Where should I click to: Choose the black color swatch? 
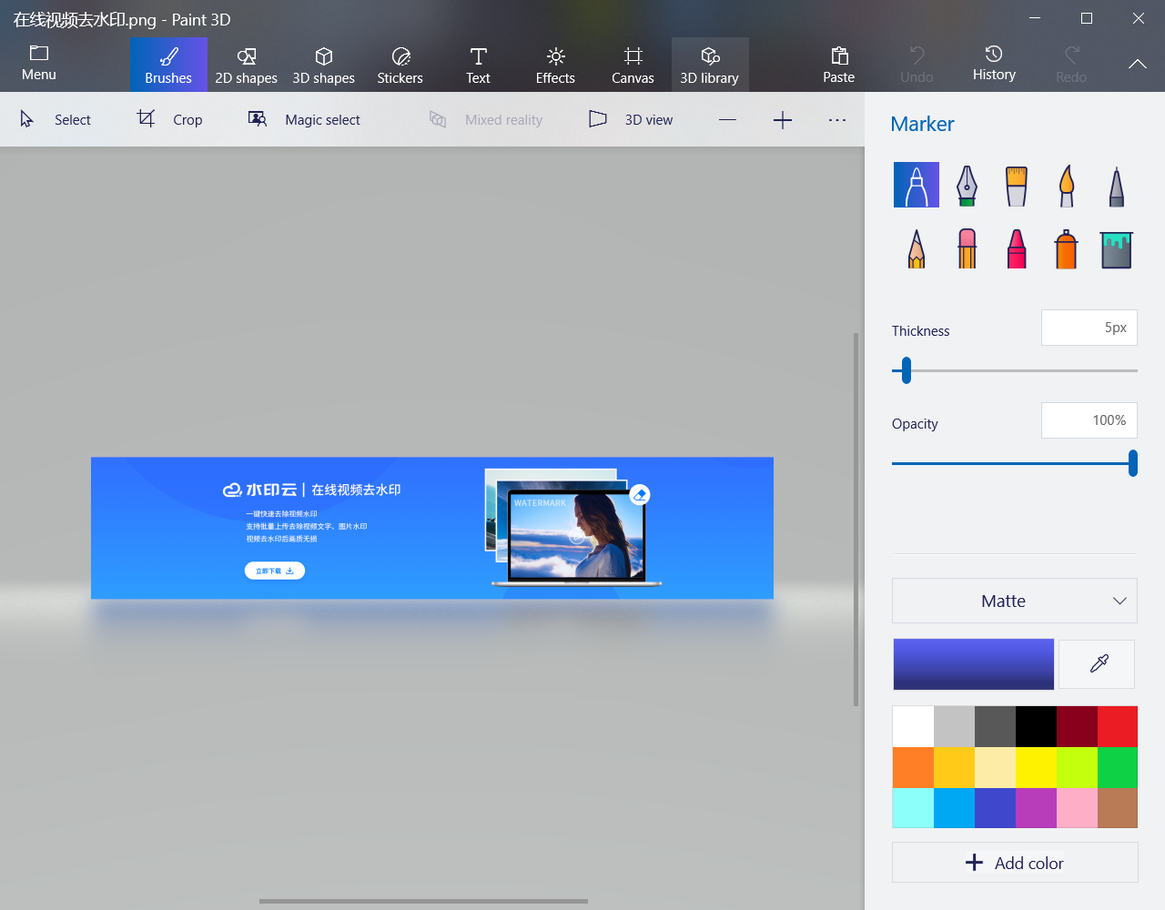[x=1036, y=726]
